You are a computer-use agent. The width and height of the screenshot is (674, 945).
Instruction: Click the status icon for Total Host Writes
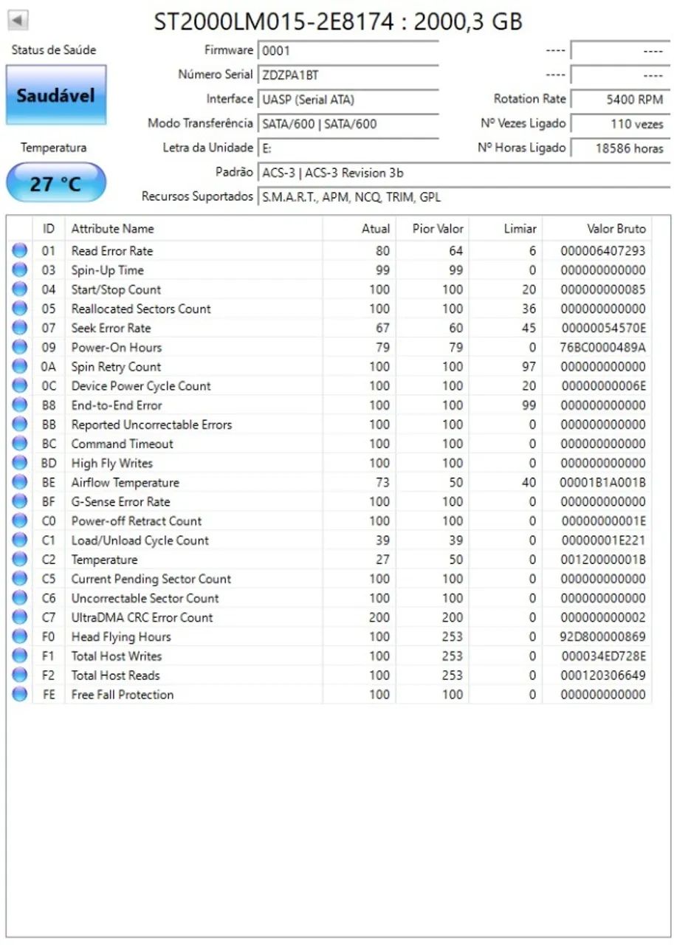20,656
